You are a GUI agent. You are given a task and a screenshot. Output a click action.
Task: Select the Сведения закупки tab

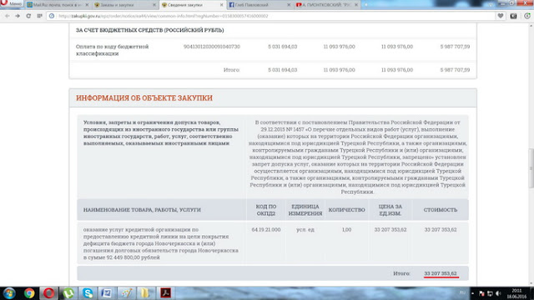(192, 5)
